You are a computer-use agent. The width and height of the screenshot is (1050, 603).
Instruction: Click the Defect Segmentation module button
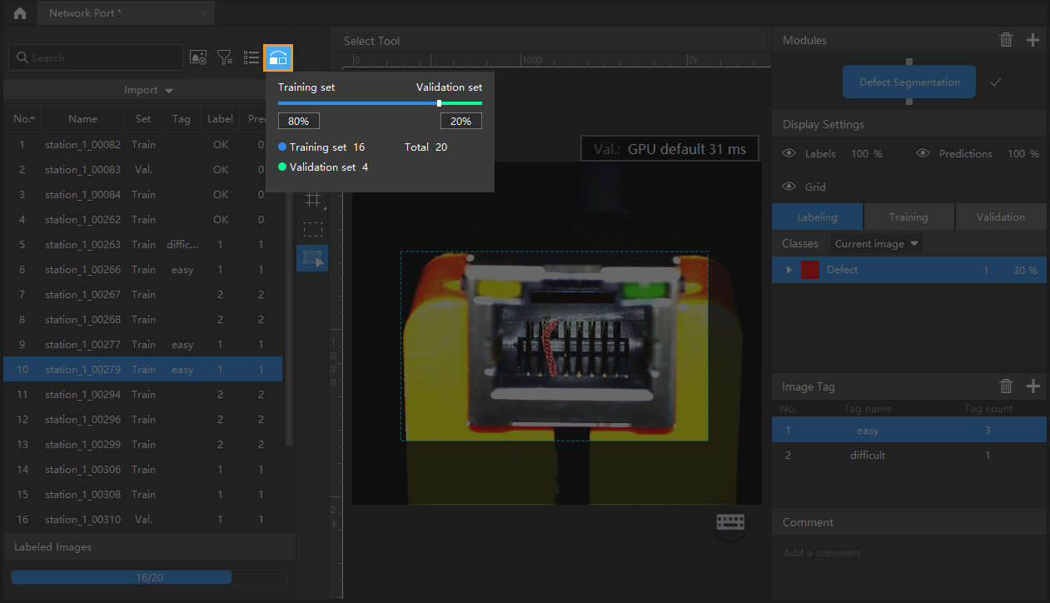click(908, 82)
